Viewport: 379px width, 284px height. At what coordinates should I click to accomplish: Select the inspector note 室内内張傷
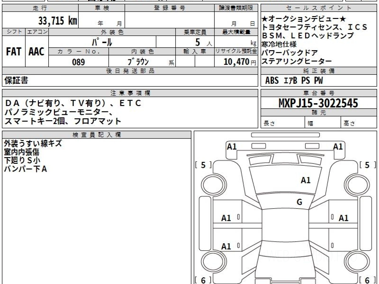click(21, 152)
